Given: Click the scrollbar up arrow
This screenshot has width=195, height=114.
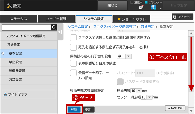Looking at the screenshot, I should point(191,34).
